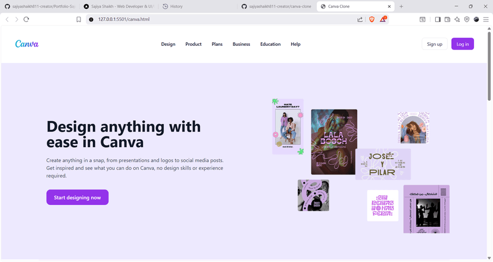Go back using the browser back arrow

pyautogui.click(x=7, y=20)
